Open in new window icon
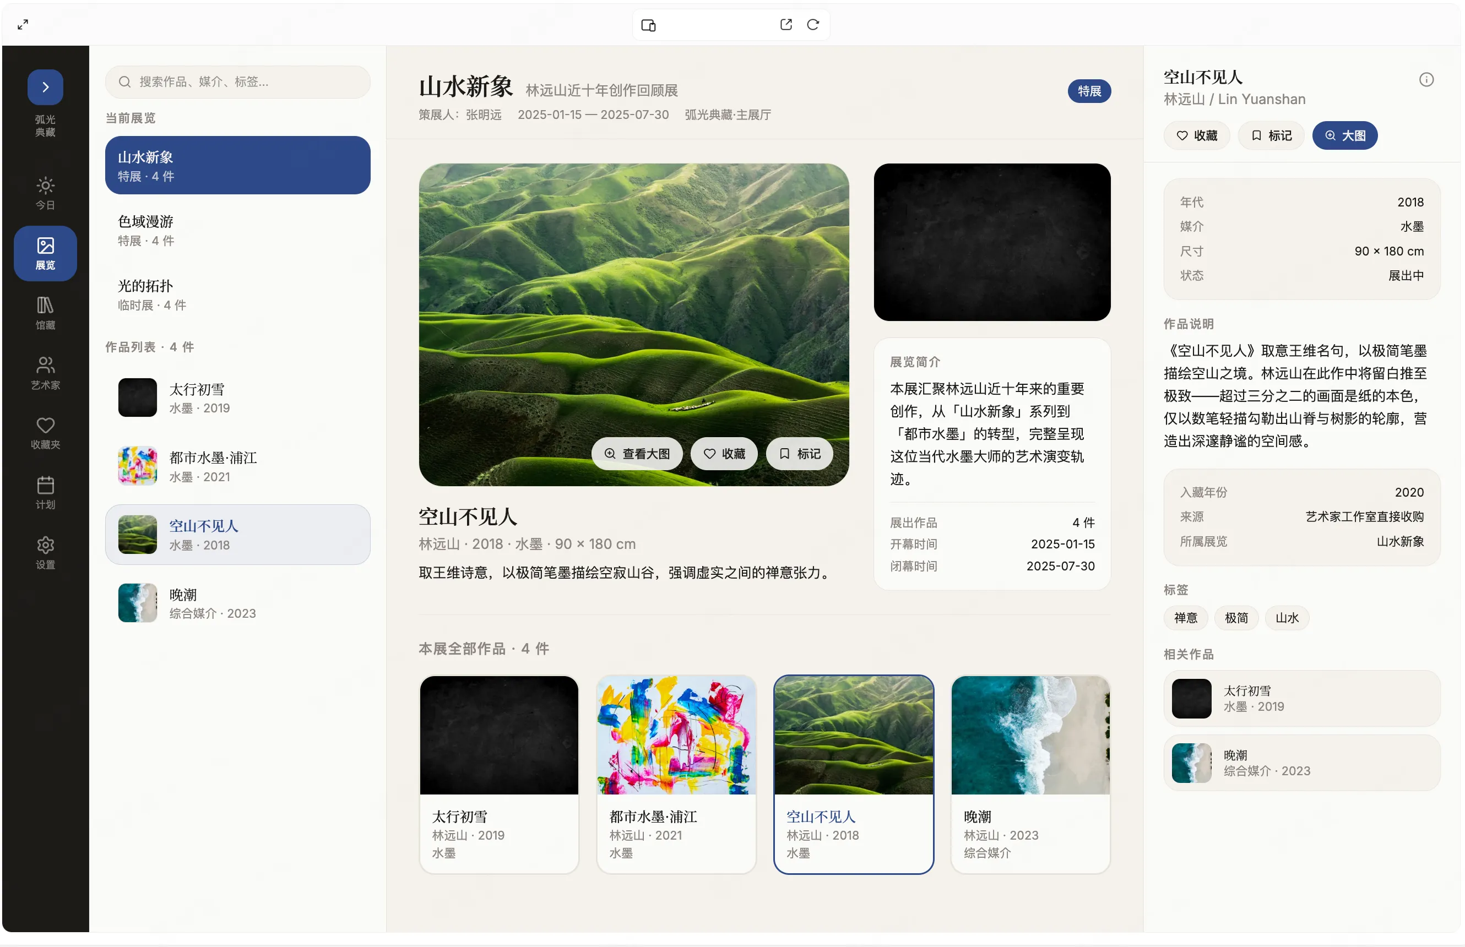This screenshot has height=947, width=1465. pos(785,25)
